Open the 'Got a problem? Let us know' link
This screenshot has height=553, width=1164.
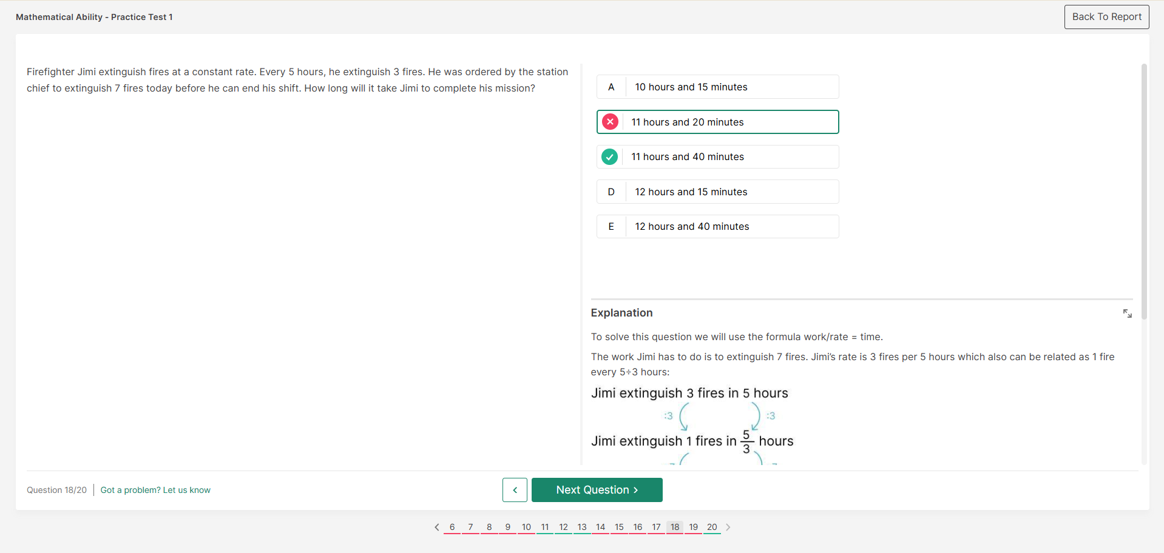155,490
